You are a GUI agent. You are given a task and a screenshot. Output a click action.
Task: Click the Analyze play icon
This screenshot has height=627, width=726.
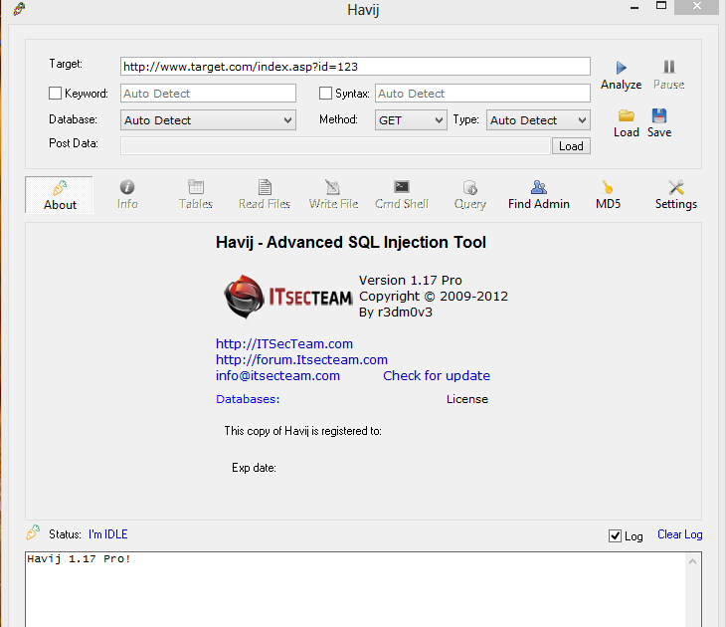click(x=621, y=68)
